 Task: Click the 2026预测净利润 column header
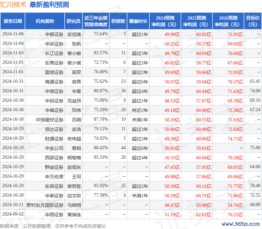pyautogui.click(x=228, y=21)
